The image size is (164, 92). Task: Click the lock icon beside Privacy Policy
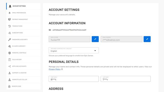tap(62, 69)
